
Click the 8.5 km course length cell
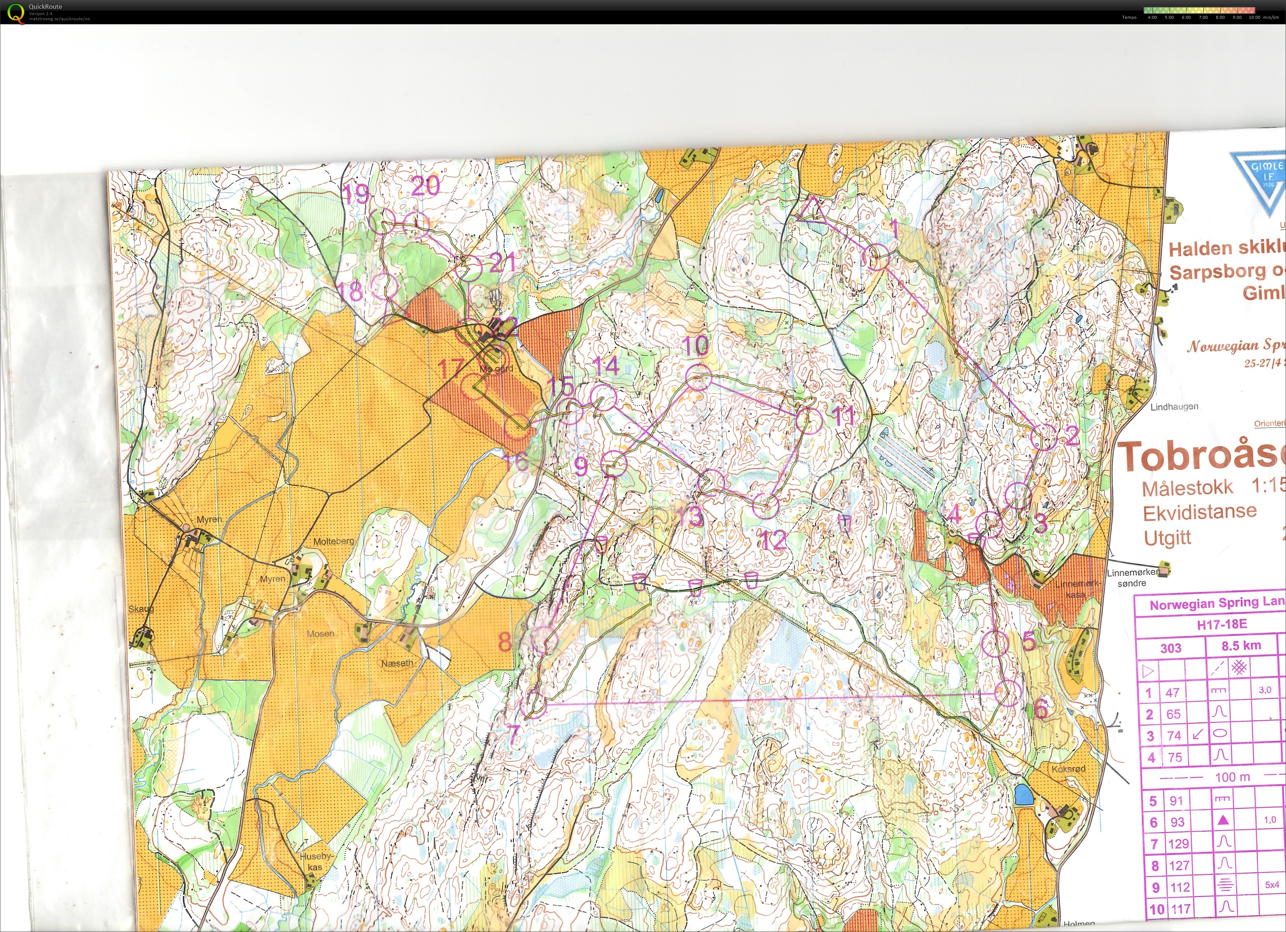(x=1242, y=645)
